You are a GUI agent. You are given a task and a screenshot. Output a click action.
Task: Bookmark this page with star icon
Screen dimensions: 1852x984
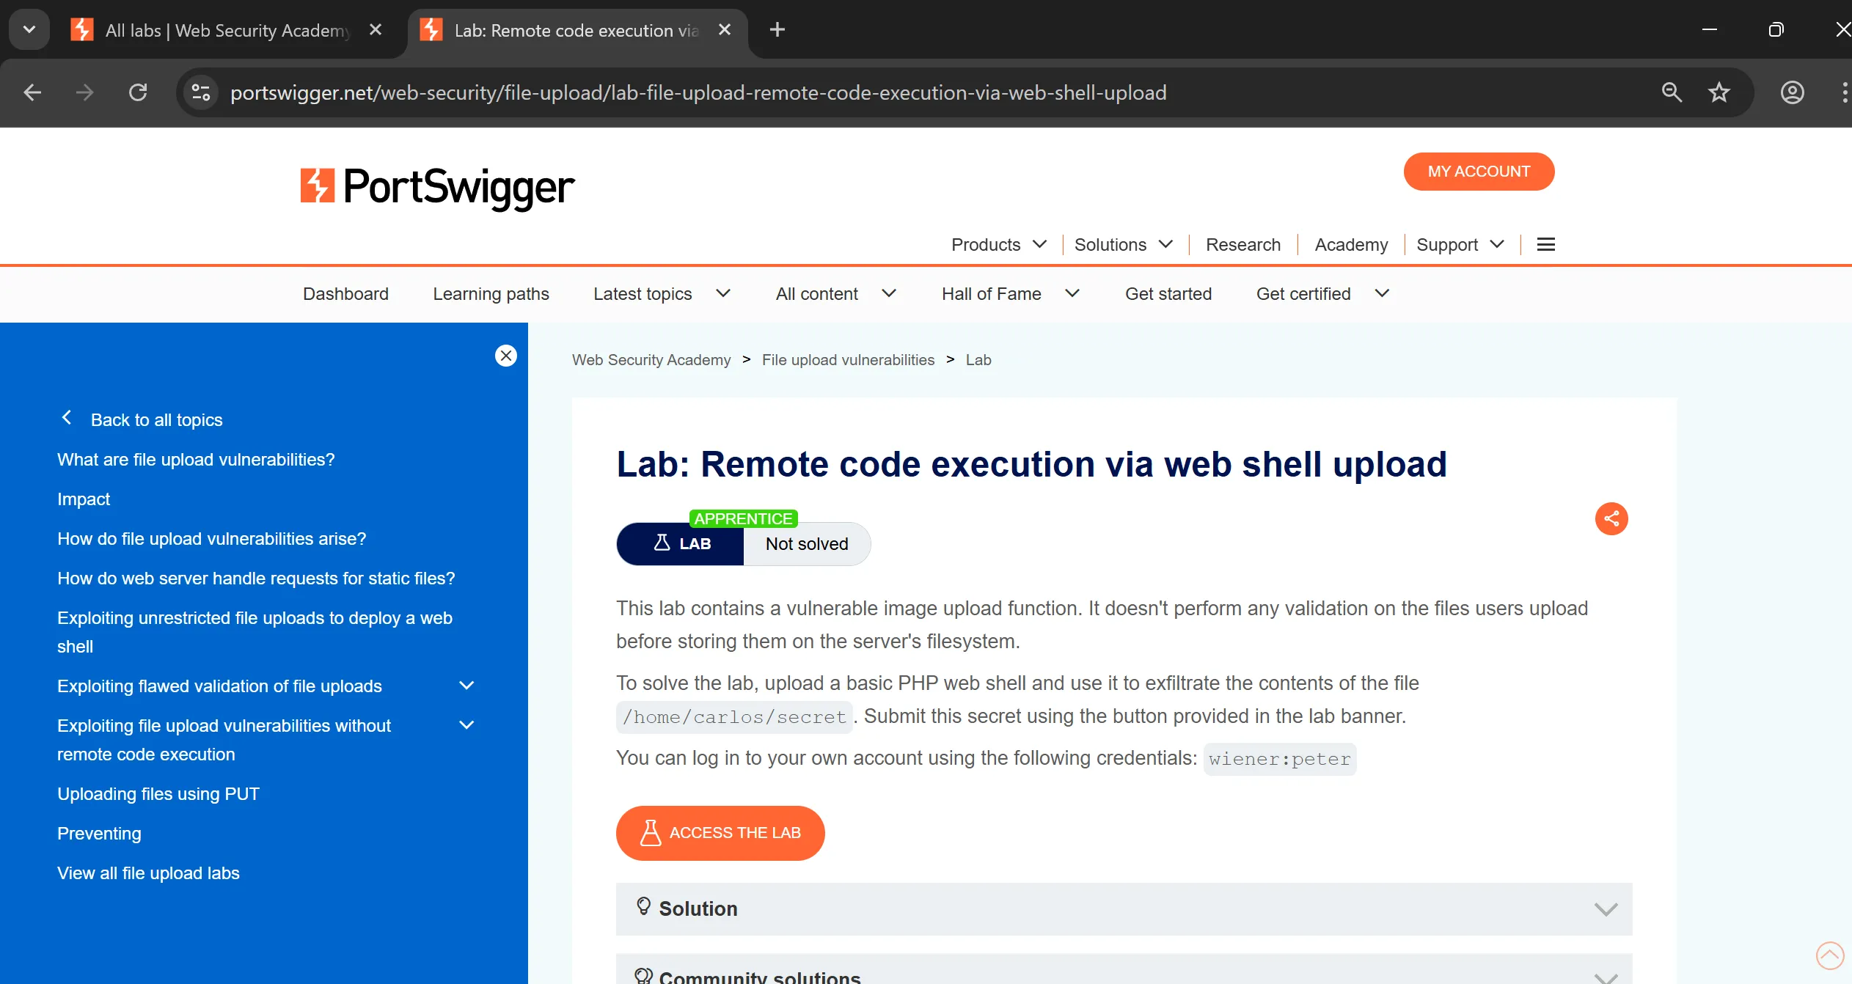click(1719, 92)
